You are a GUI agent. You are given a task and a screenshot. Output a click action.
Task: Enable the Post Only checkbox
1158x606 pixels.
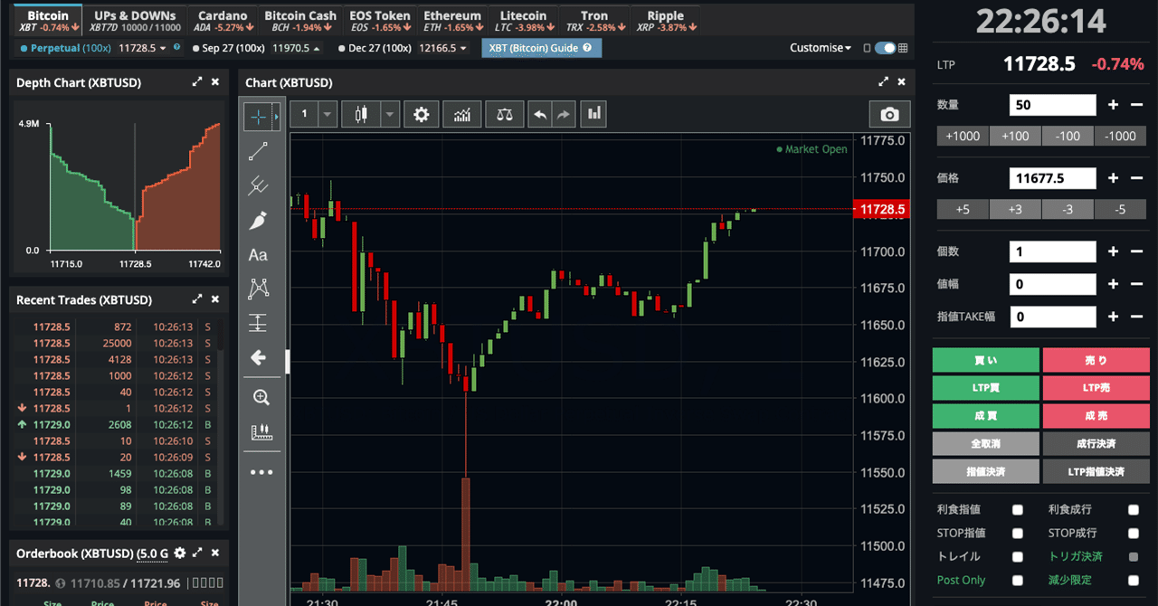tap(1018, 581)
